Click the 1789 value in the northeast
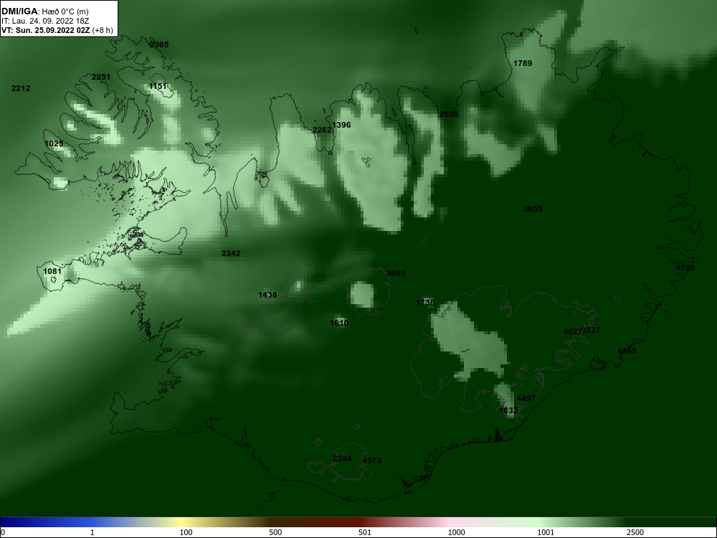717x538 pixels. pos(523,63)
